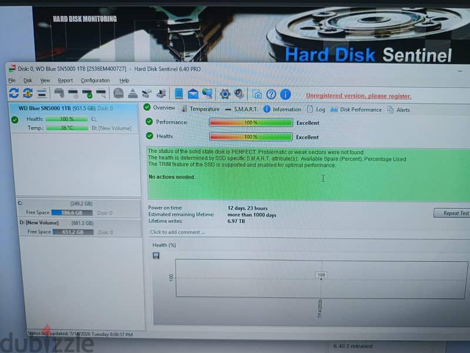Switch to the Information tab
Viewport: 470px width, 353px height.
[282, 109]
